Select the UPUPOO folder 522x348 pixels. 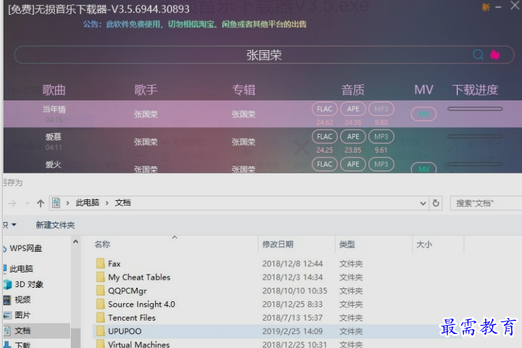pyautogui.click(x=125, y=331)
